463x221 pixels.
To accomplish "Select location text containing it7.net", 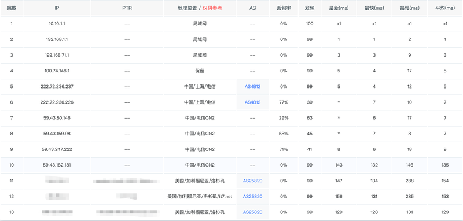I will [200, 196].
